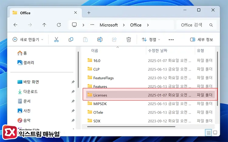228x142 pixels.
Task: Select Office in the breadcrumb path
Action: pos(136,25)
